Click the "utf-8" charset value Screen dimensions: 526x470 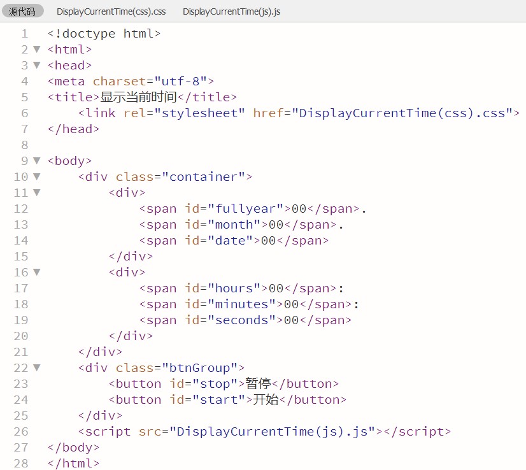tap(180, 81)
